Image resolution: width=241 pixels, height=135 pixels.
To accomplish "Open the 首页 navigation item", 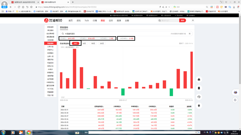I will coord(70,21).
